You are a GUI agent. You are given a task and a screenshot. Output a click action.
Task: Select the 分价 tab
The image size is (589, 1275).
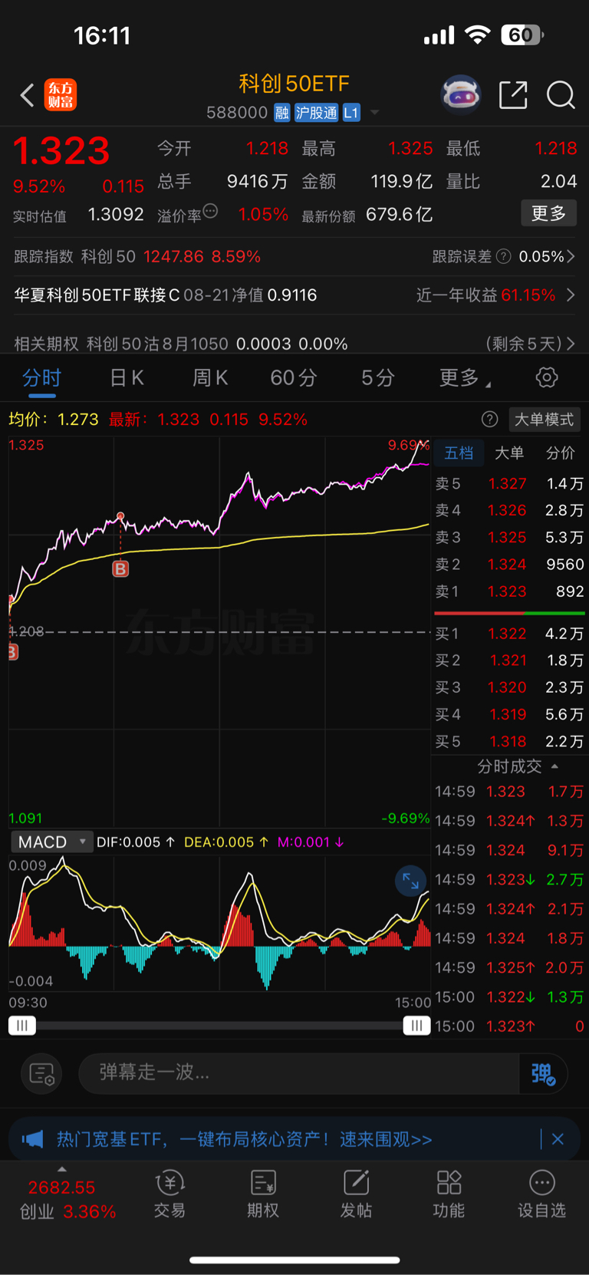click(560, 453)
